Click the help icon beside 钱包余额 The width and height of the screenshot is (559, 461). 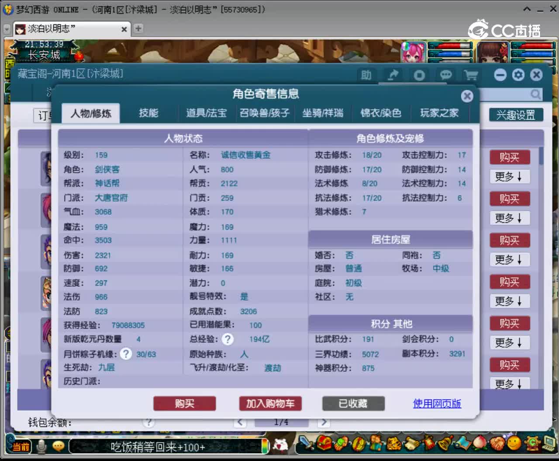tap(148, 422)
